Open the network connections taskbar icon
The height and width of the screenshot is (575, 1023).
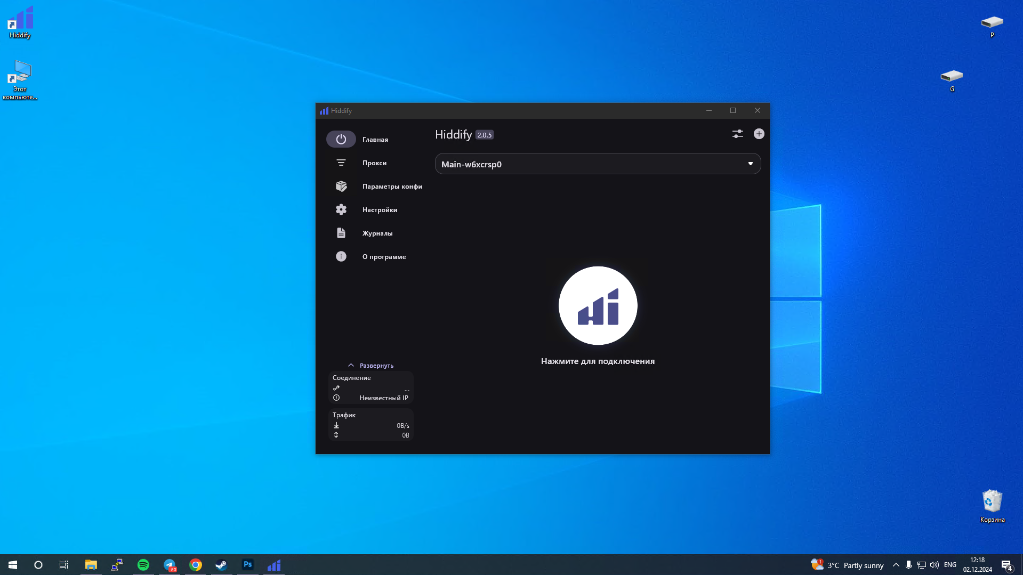117,565
